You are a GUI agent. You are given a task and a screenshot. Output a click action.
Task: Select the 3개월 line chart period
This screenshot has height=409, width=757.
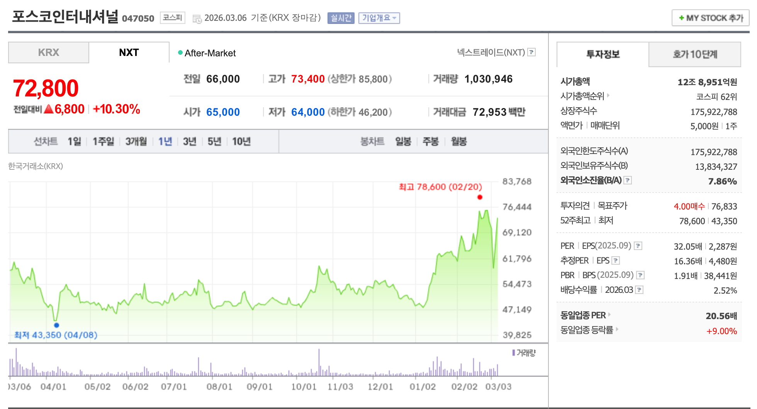click(136, 142)
